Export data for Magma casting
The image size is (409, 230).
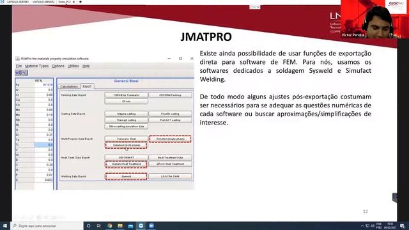(127, 114)
